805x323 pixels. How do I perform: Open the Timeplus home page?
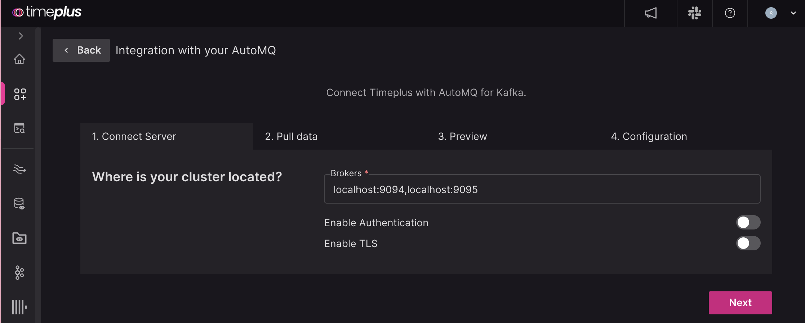tap(19, 59)
